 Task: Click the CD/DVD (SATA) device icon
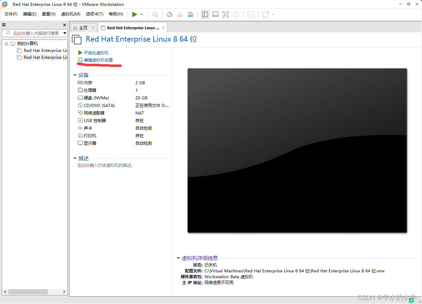click(80, 106)
